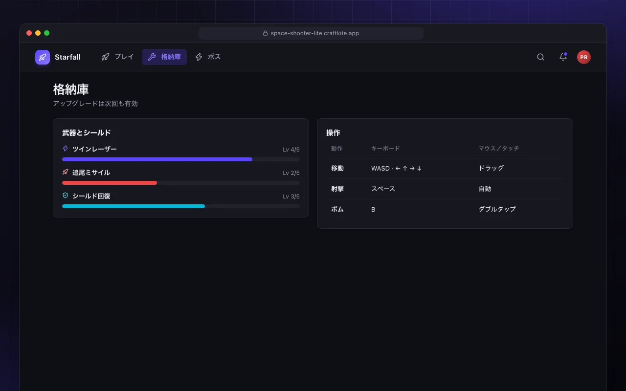This screenshot has height=391, width=626.
Task: Click the 追尾ミサイル label
Action: click(x=91, y=173)
